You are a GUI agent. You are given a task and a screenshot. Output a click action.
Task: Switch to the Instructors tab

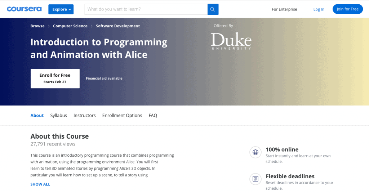pyautogui.click(x=84, y=116)
